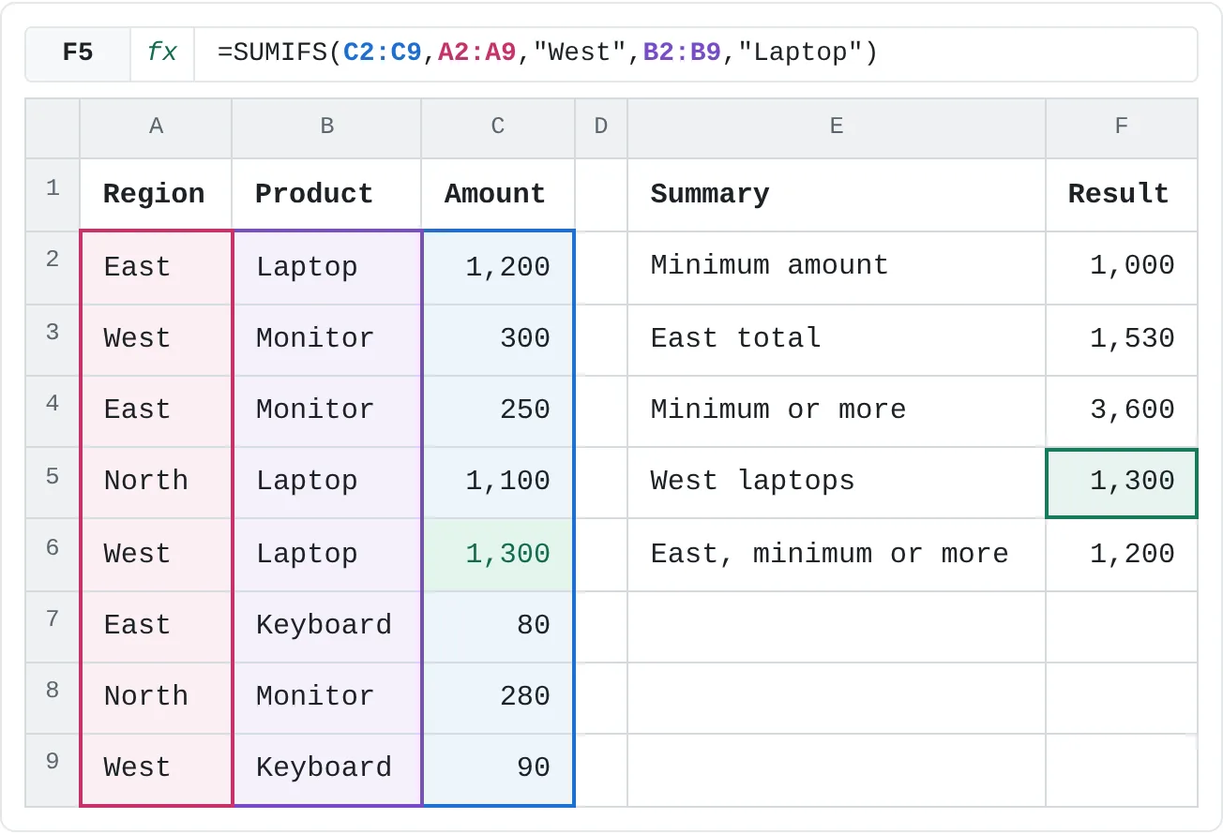Click "West laptops" summary cell

pyautogui.click(x=837, y=482)
